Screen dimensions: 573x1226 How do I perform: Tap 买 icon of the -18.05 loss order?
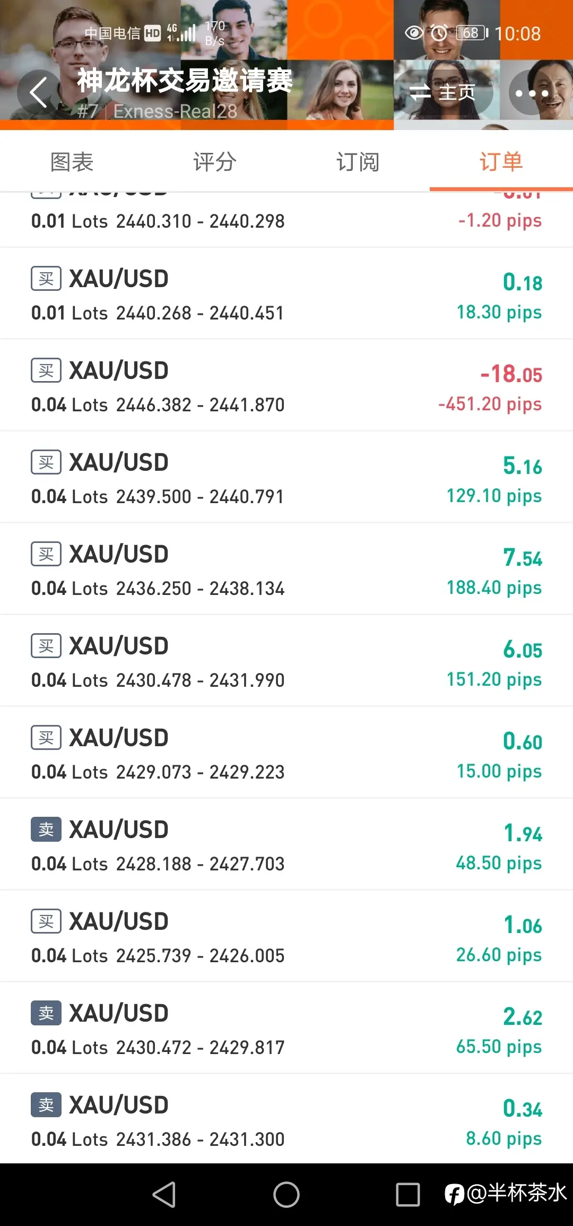pyautogui.click(x=46, y=370)
